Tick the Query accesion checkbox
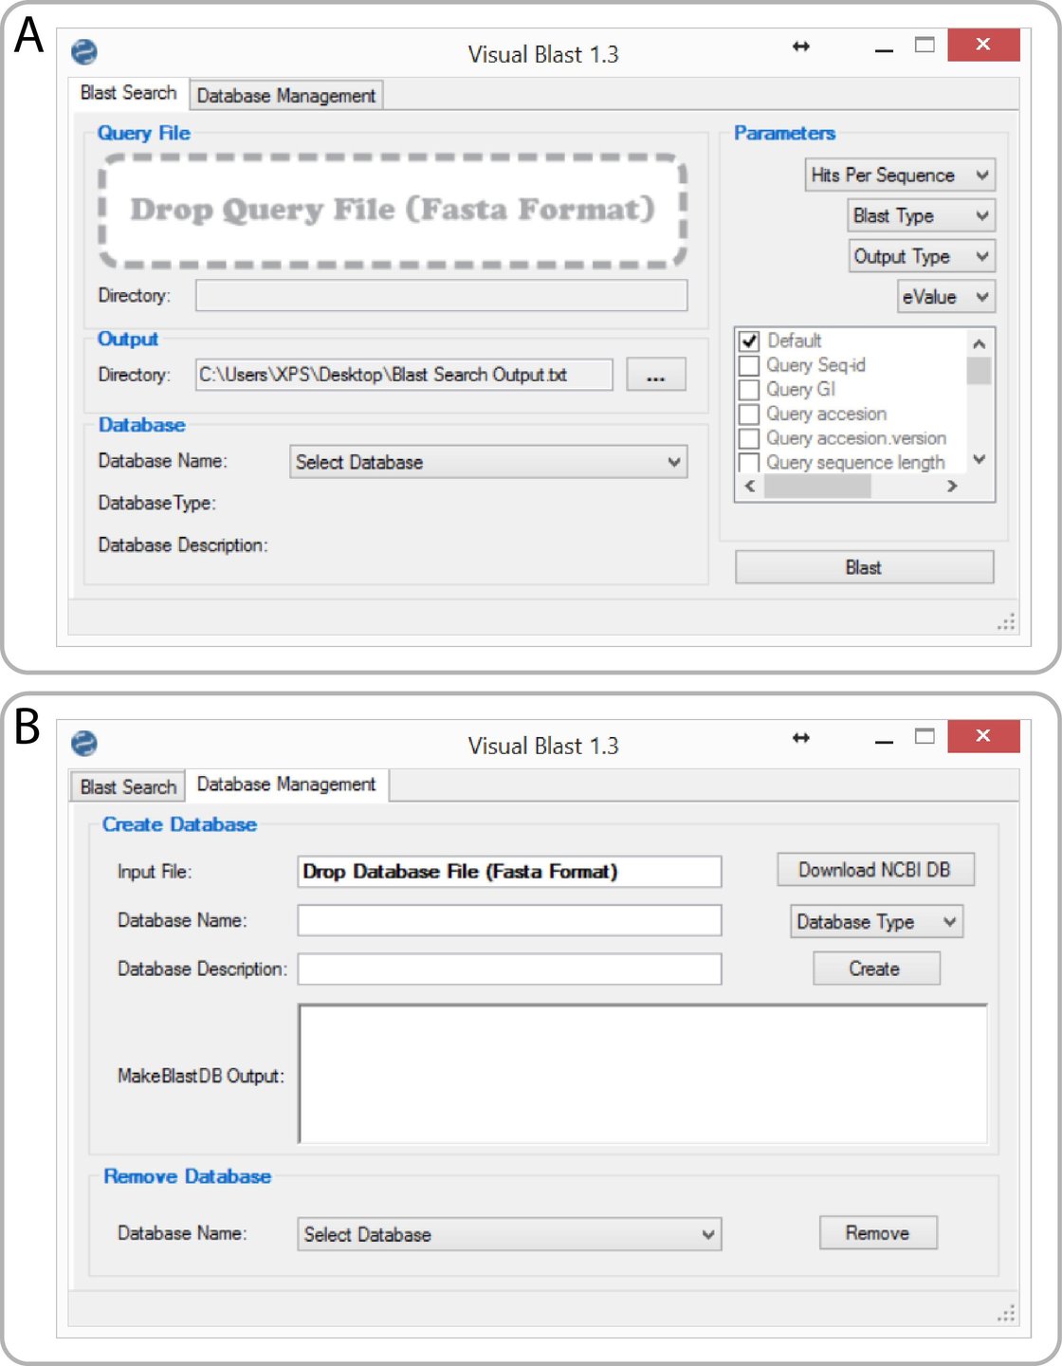 tap(749, 415)
